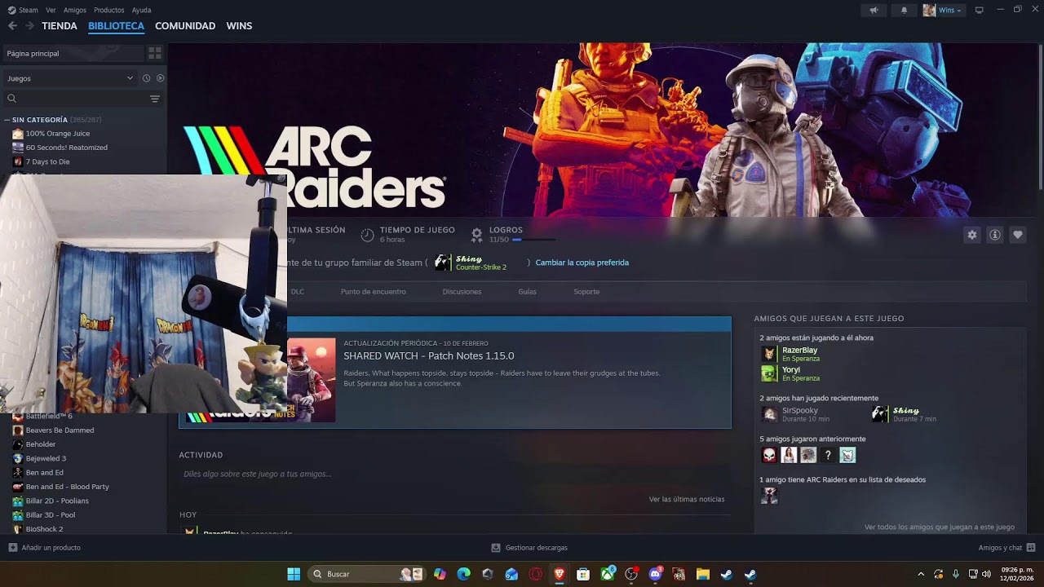This screenshot has width=1044, height=587.
Task: Open friend SirSpooky's entry
Action: coord(795,414)
